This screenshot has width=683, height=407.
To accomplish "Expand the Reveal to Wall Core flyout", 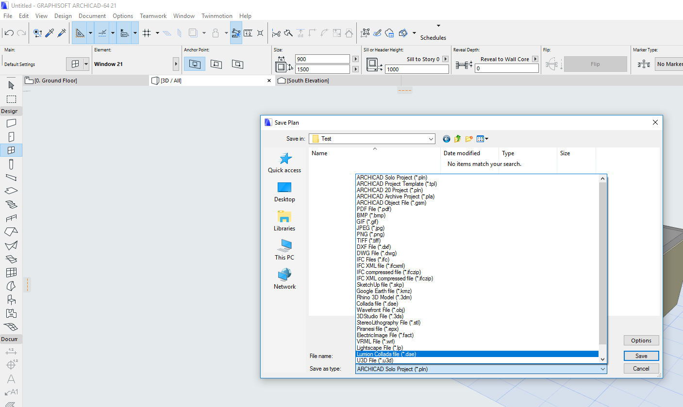I will click(x=535, y=59).
